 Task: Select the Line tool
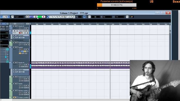(69, 17)
